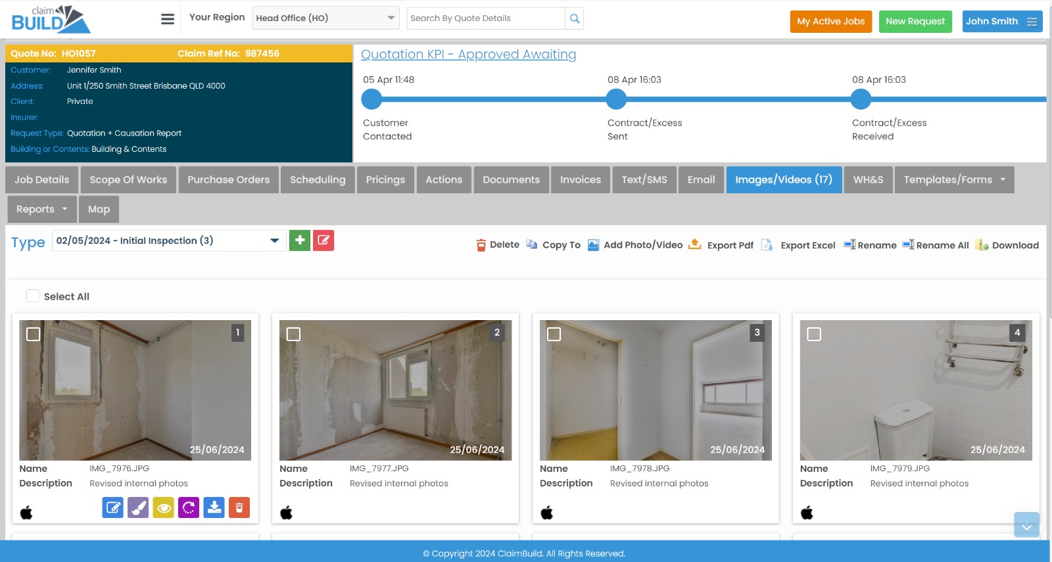The height and width of the screenshot is (562, 1052).
Task: Click the Customer Contacted timeline marker
Action: tap(371, 99)
